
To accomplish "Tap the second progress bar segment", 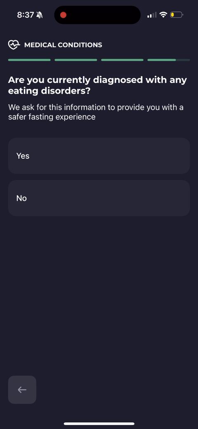I will tap(76, 60).
